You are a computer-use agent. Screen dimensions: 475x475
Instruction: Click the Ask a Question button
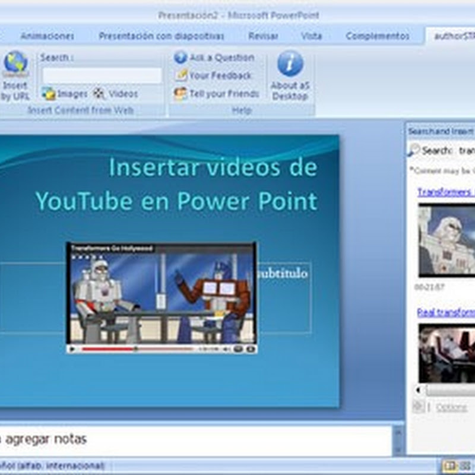click(x=214, y=57)
